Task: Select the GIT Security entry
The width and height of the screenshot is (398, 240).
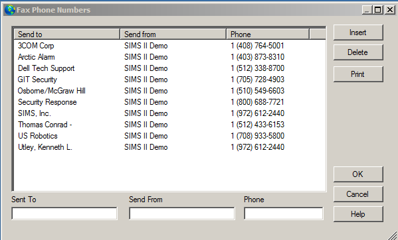Action: [169, 80]
